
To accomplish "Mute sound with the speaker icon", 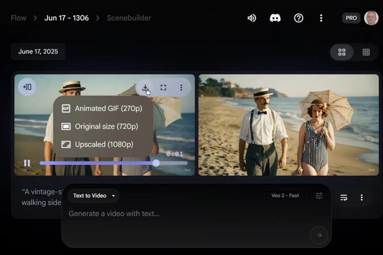I will coord(252,18).
